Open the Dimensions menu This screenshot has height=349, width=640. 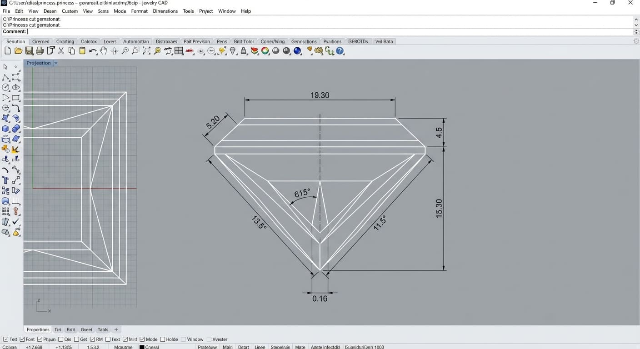pyautogui.click(x=165, y=11)
